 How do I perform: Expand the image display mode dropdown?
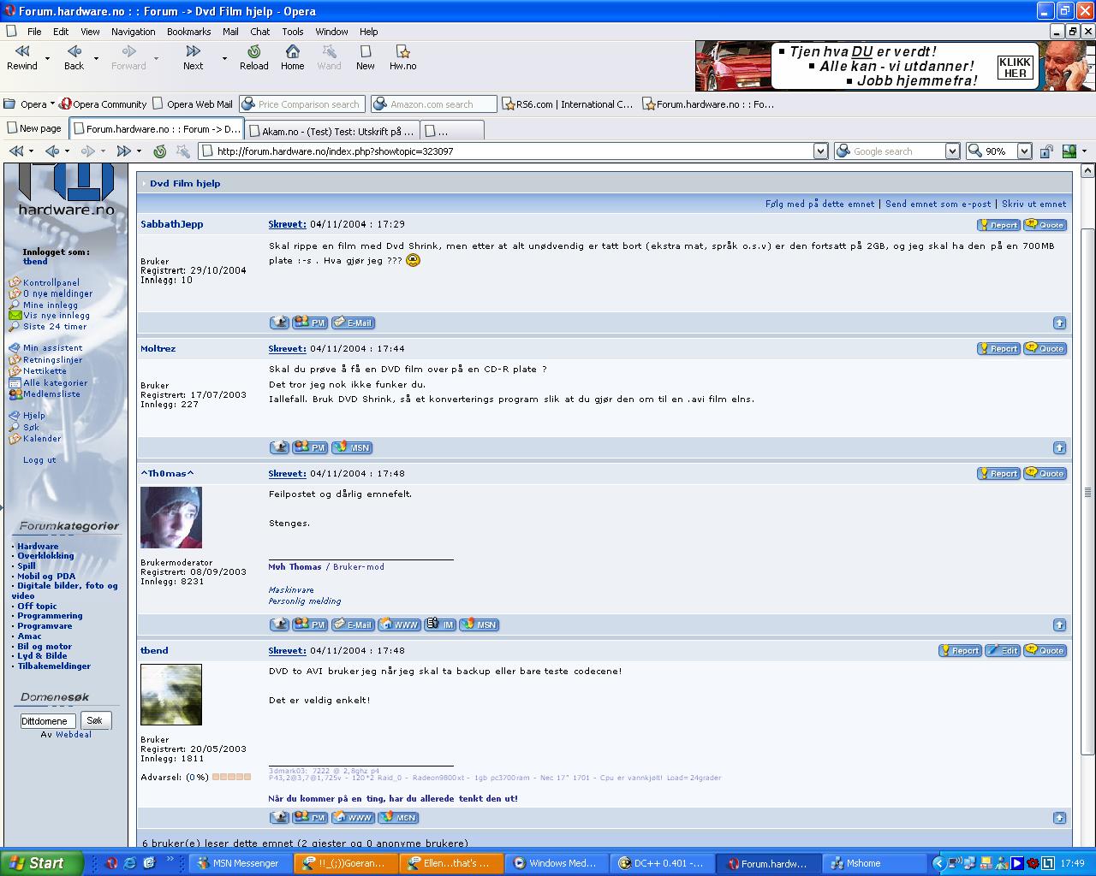(x=1084, y=151)
